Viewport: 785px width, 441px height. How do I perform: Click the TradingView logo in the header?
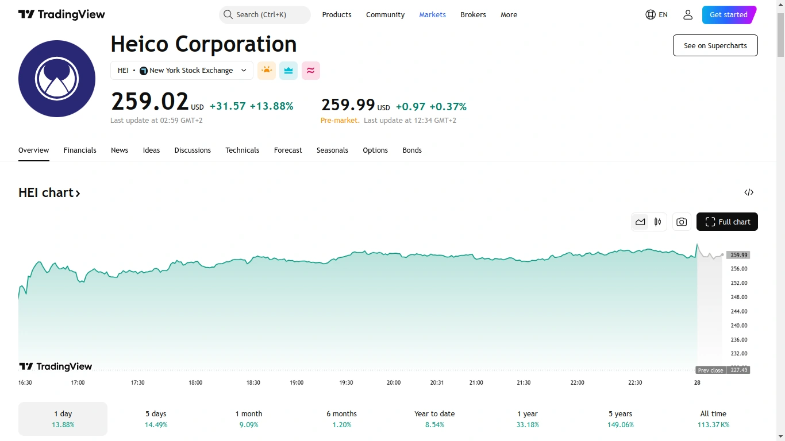pyautogui.click(x=61, y=15)
